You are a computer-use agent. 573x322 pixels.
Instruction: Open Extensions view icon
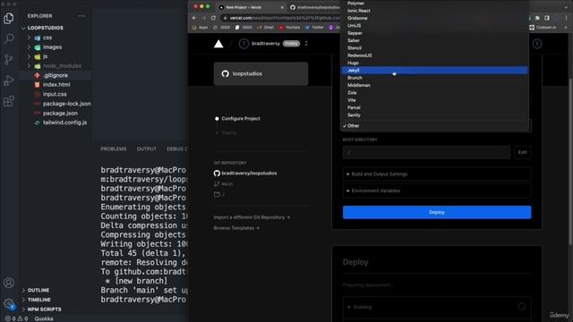point(9,101)
